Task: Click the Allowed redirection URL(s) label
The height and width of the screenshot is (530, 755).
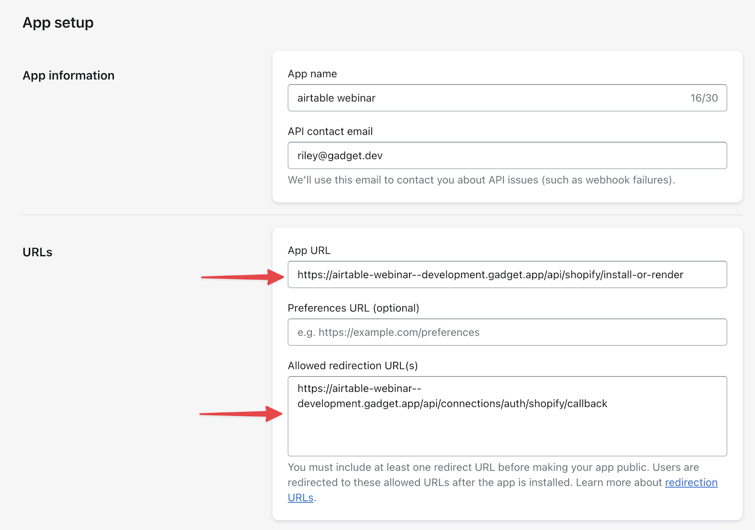Action: pos(353,365)
